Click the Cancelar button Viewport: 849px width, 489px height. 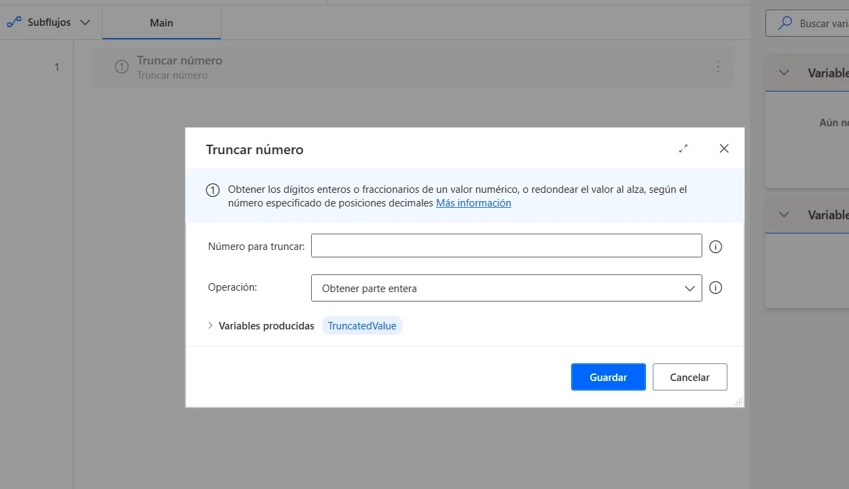[x=689, y=377]
